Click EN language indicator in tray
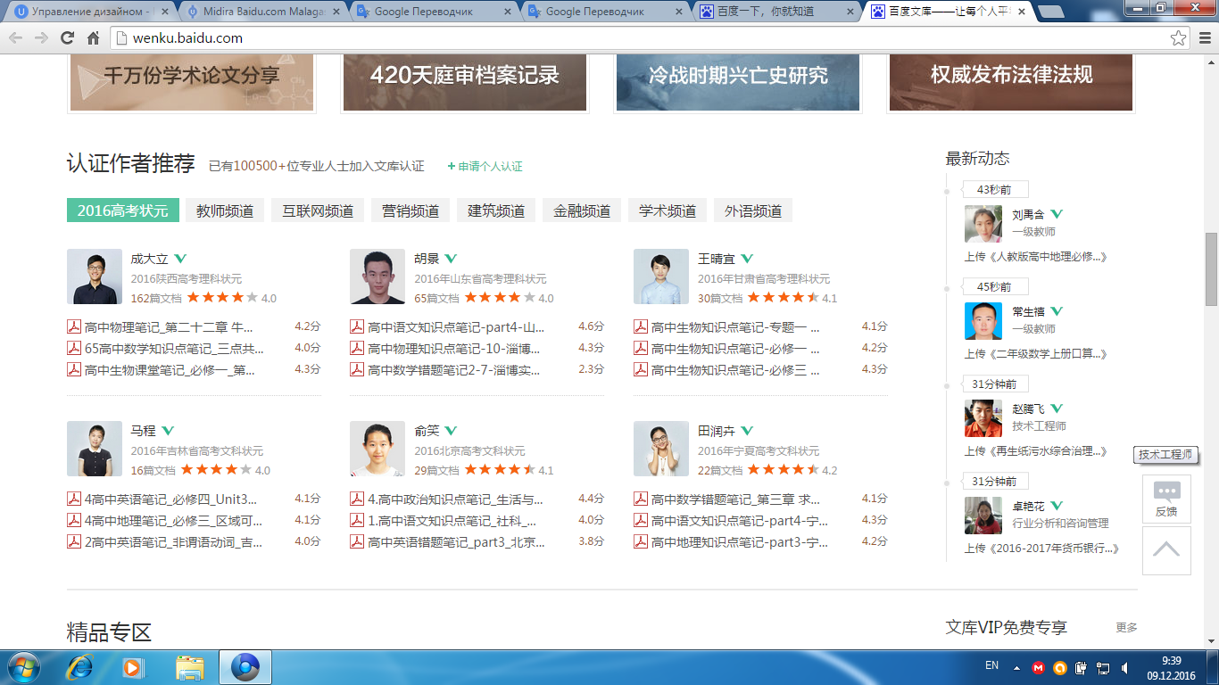This screenshot has width=1219, height=685. pyautogui.click(x=991, y=665)
